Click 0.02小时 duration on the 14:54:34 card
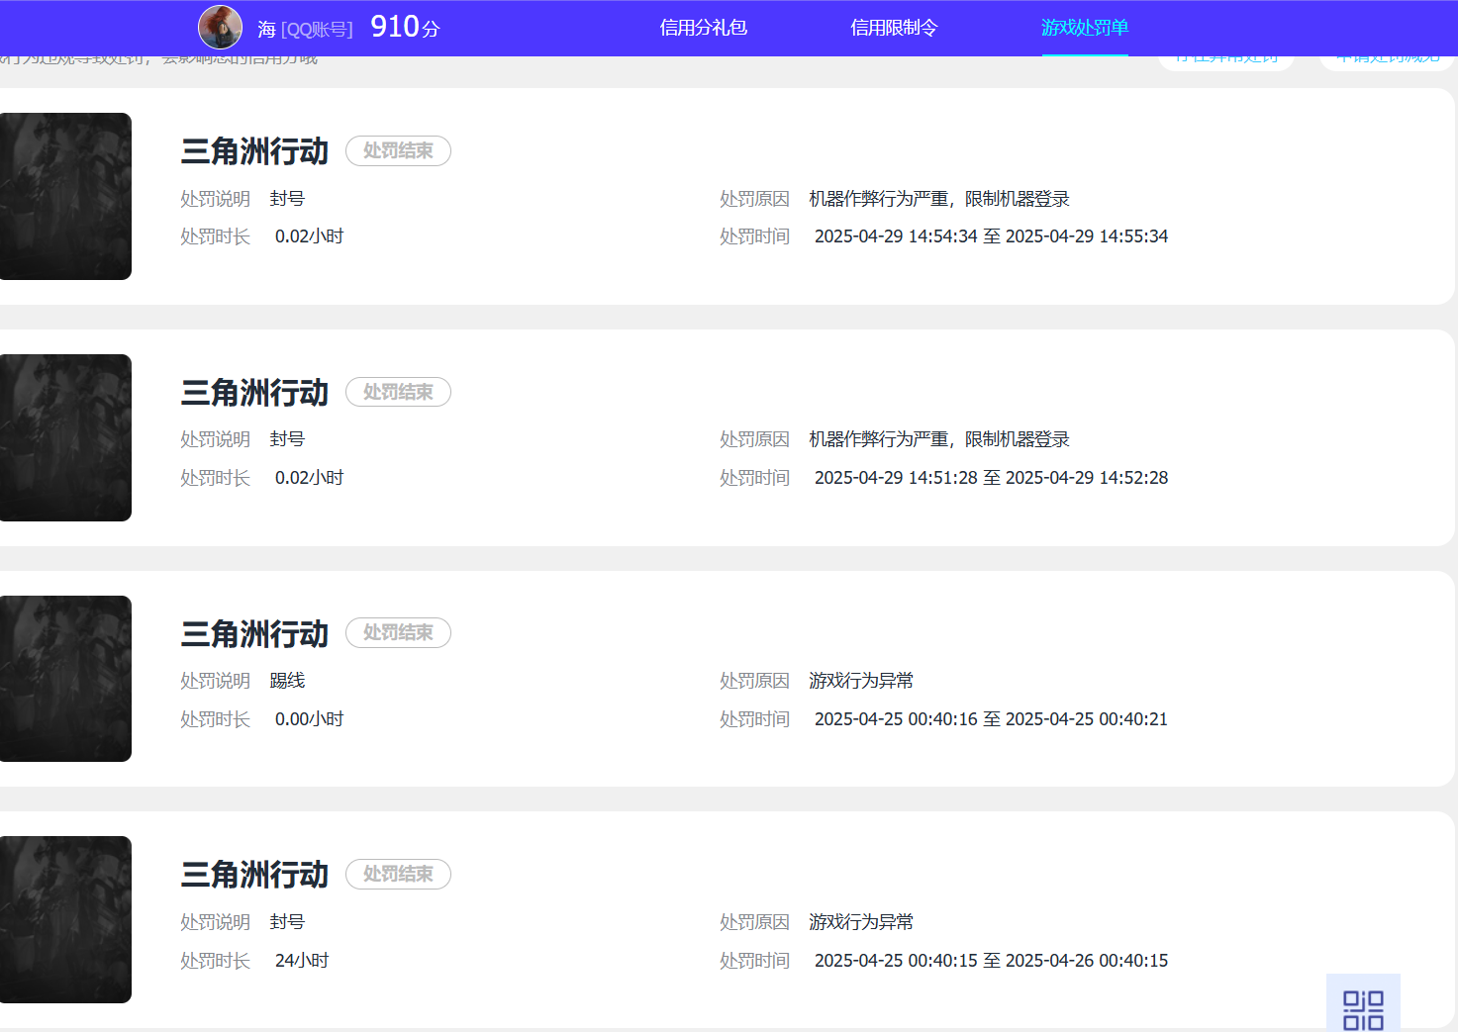 point(309,236)
